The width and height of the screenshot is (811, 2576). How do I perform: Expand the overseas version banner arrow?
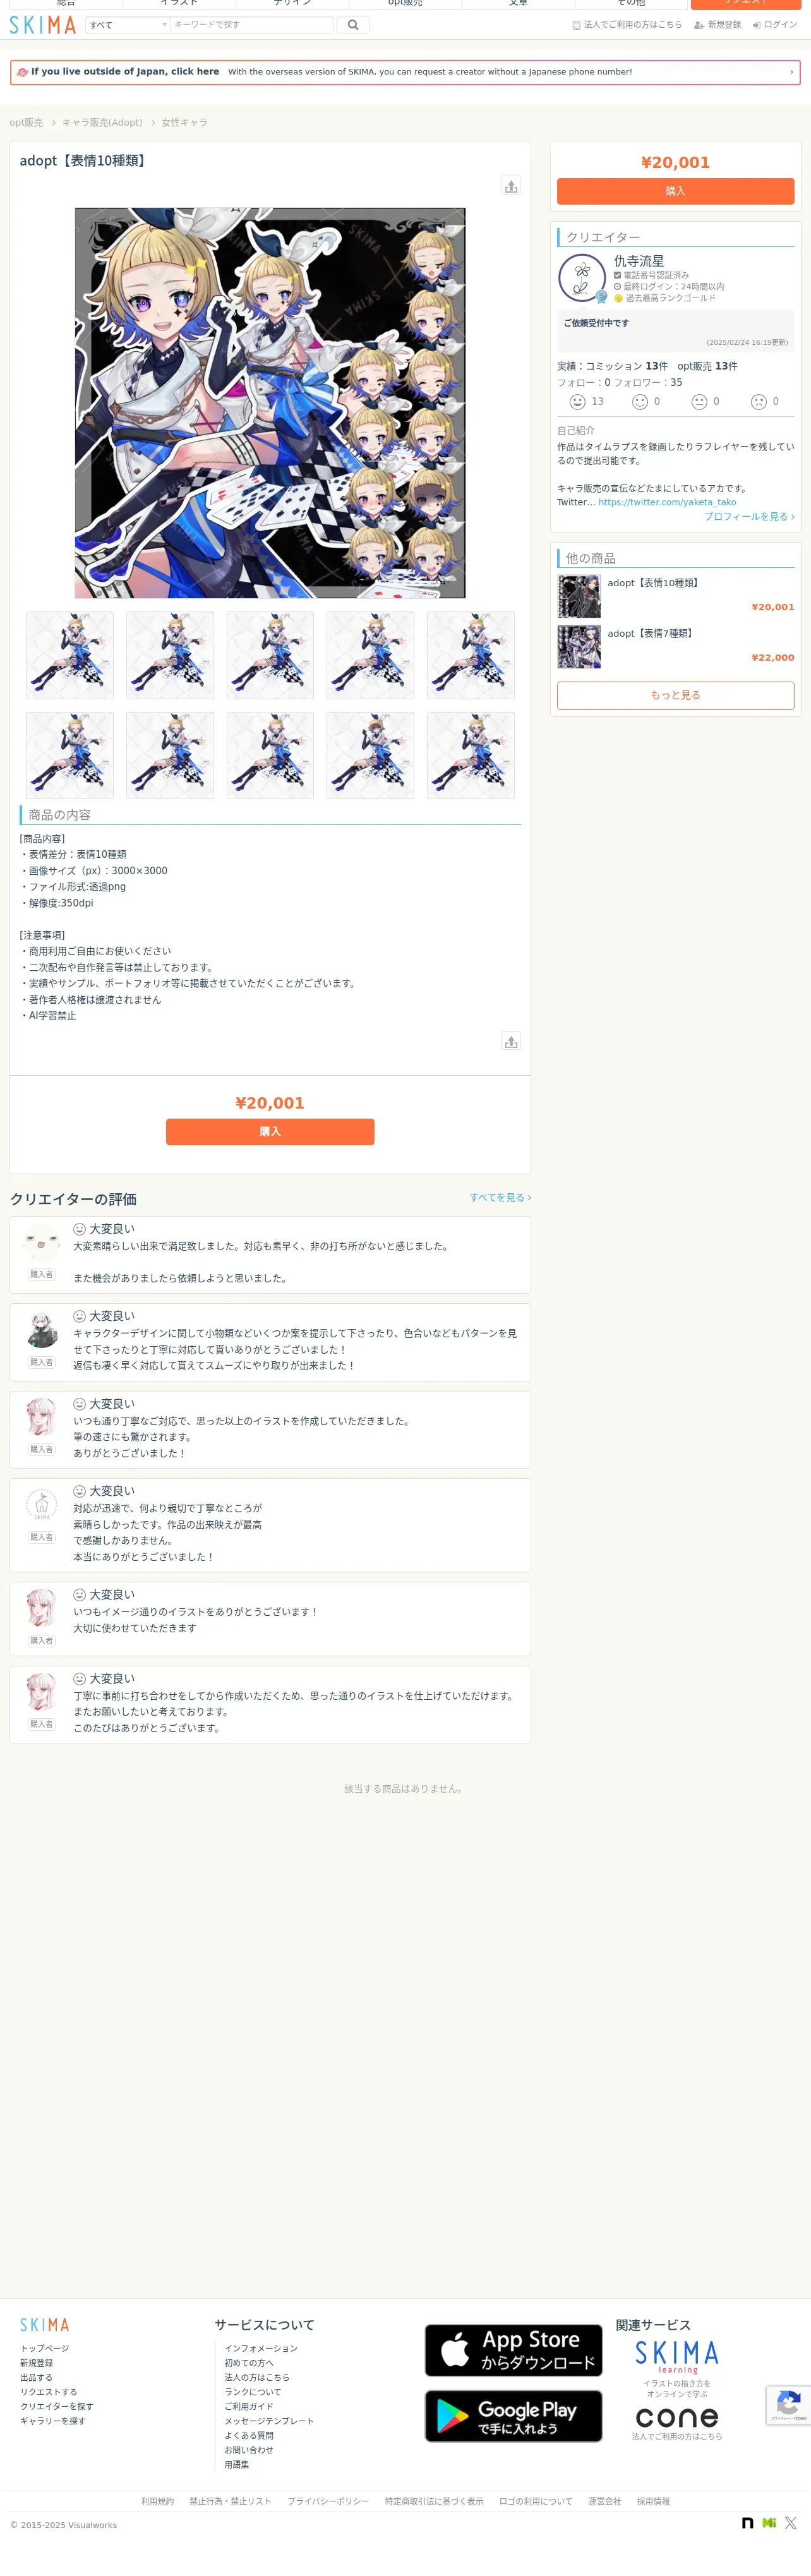click(x=791, y=72)
